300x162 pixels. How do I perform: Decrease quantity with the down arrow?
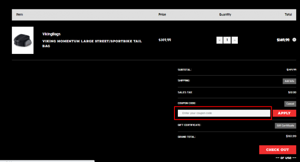(x=219, y=40)
